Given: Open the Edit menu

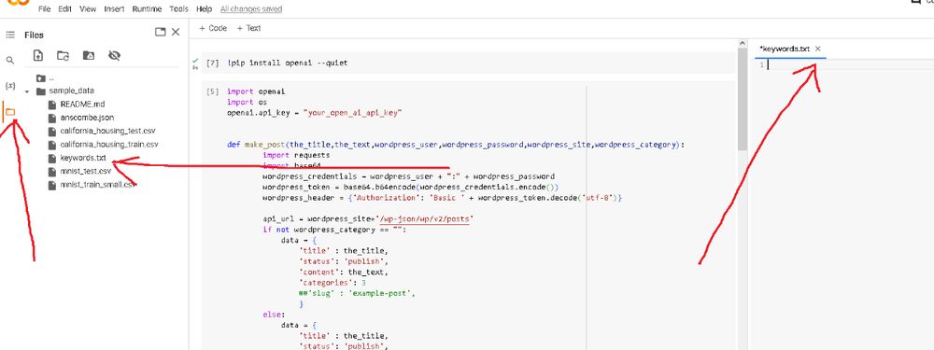Looking at the screenshot, I should coord(65,9).
